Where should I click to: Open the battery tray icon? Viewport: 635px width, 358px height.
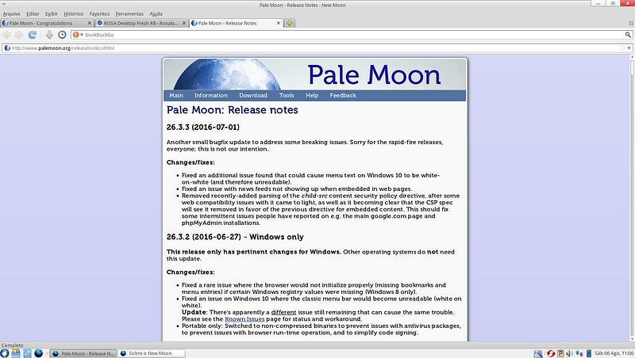tap(589, 353)
